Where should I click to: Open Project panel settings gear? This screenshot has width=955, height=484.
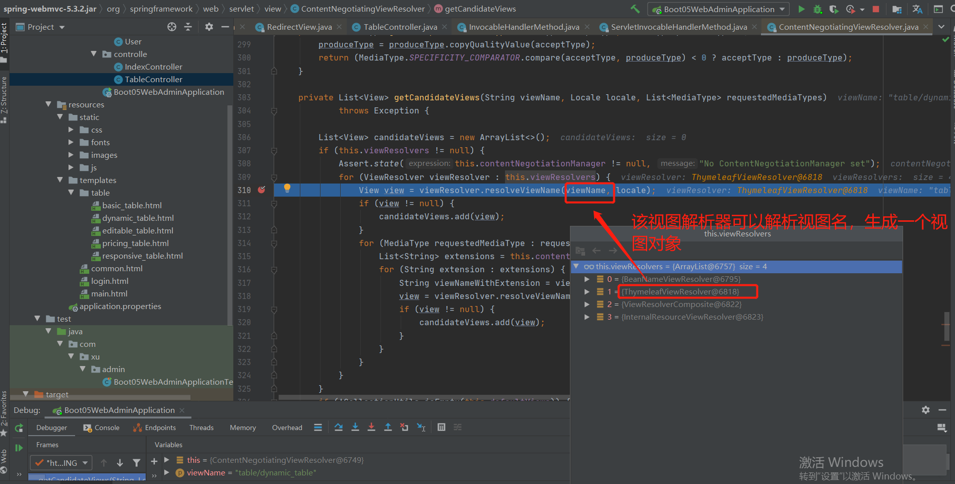(x=209, y=27)
